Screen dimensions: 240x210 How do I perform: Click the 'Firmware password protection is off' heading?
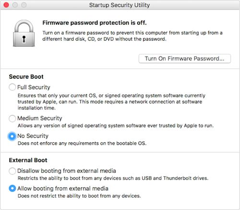(95, 23)
